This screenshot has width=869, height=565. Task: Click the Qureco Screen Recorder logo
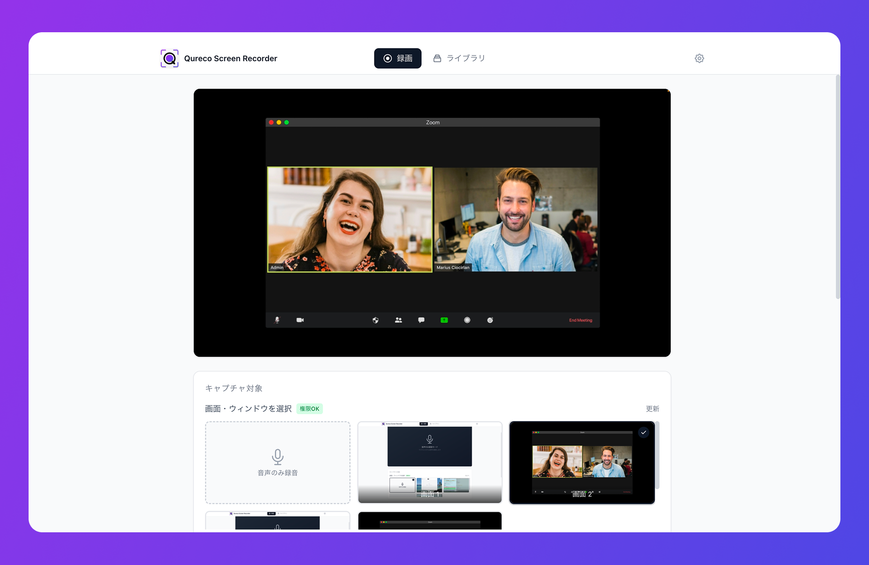pos(170,58)
